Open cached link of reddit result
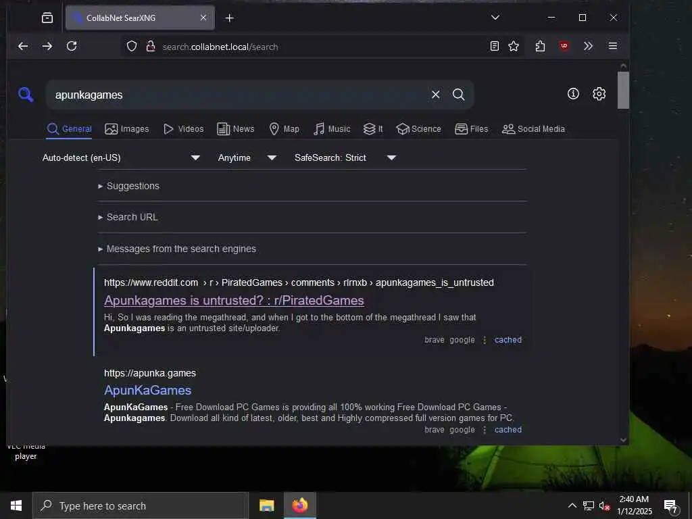Screen dimensions: 692x519 coord(508,340)
